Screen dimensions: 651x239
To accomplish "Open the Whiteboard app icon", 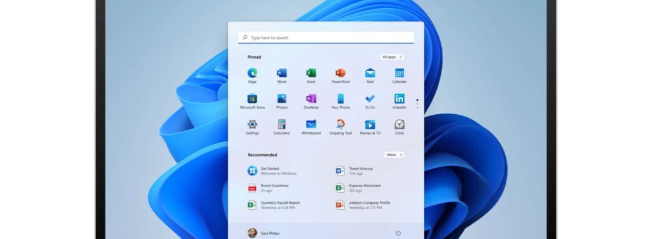I will [x=311, y=124].
